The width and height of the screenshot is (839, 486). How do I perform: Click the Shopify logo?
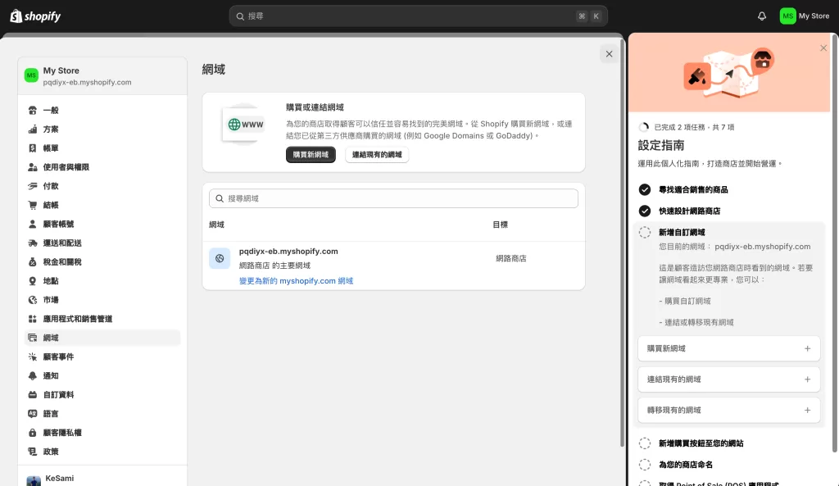pos(35,16)
